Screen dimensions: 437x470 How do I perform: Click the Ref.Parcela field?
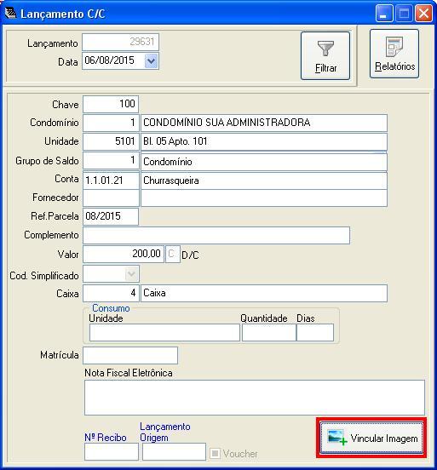(x=111, y=216)
